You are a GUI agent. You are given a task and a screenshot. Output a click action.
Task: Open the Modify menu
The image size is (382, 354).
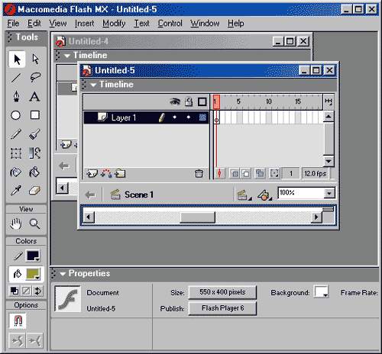(x=114, y=24)
